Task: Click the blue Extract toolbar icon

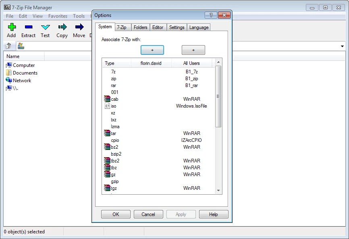Action: [x=28, y=27]
